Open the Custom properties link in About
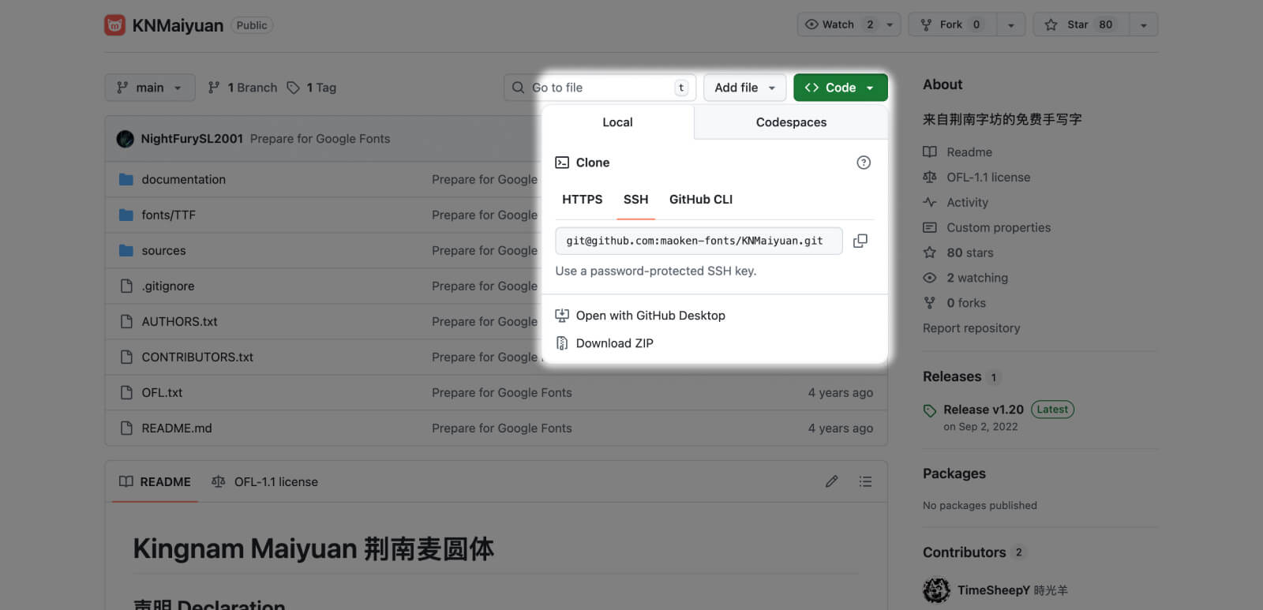Screen dimensions: 1263x610 tap(999, 227)
